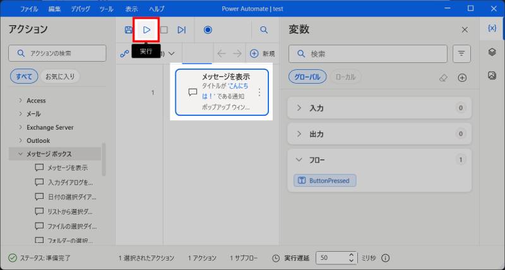The width and height of the screenshot is (505, 270).
Task: Go forward with the right arrow
Action: point(237,53)
